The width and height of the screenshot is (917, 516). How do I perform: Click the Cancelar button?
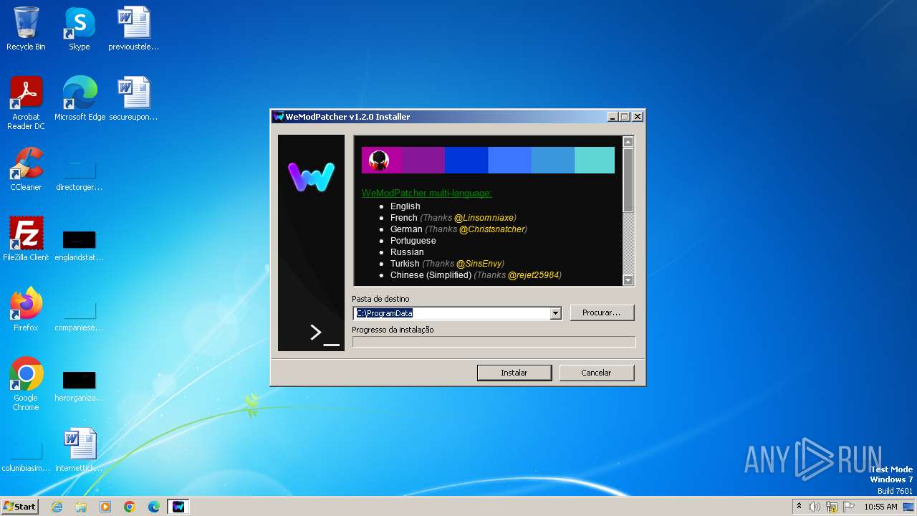point(596,373)
